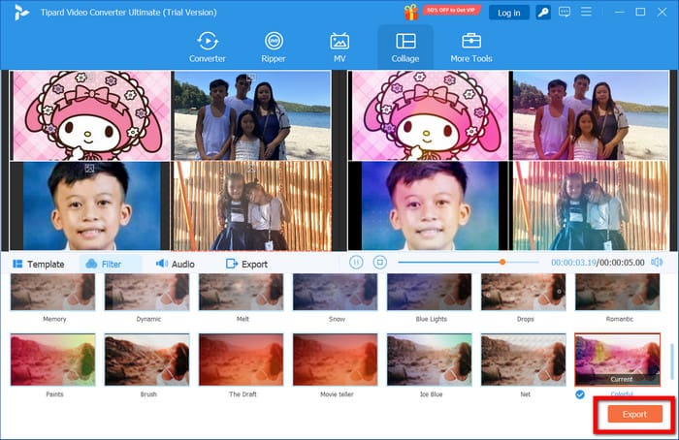Apply the Blue Lights filter

[x=429, y=292]
